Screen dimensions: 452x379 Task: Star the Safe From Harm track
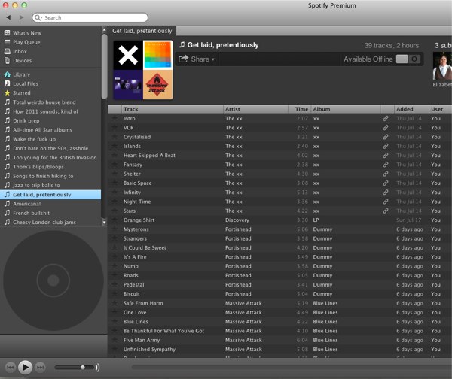(x=115, y=303)
